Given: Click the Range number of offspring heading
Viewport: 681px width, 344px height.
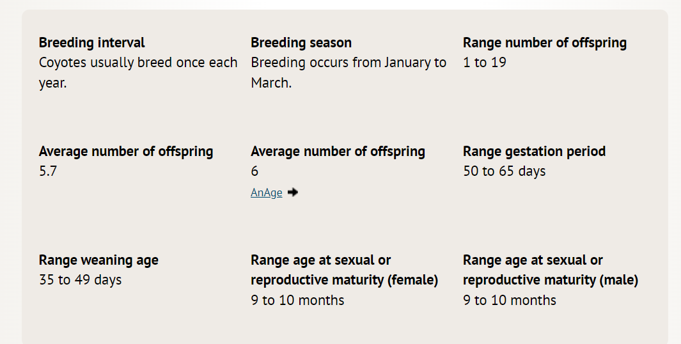Looking at the screenshot, I should (x=545, y=43).
